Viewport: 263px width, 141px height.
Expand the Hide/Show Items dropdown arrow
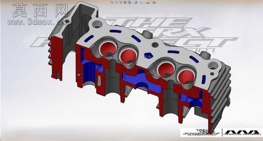click(x=144, y=3)
